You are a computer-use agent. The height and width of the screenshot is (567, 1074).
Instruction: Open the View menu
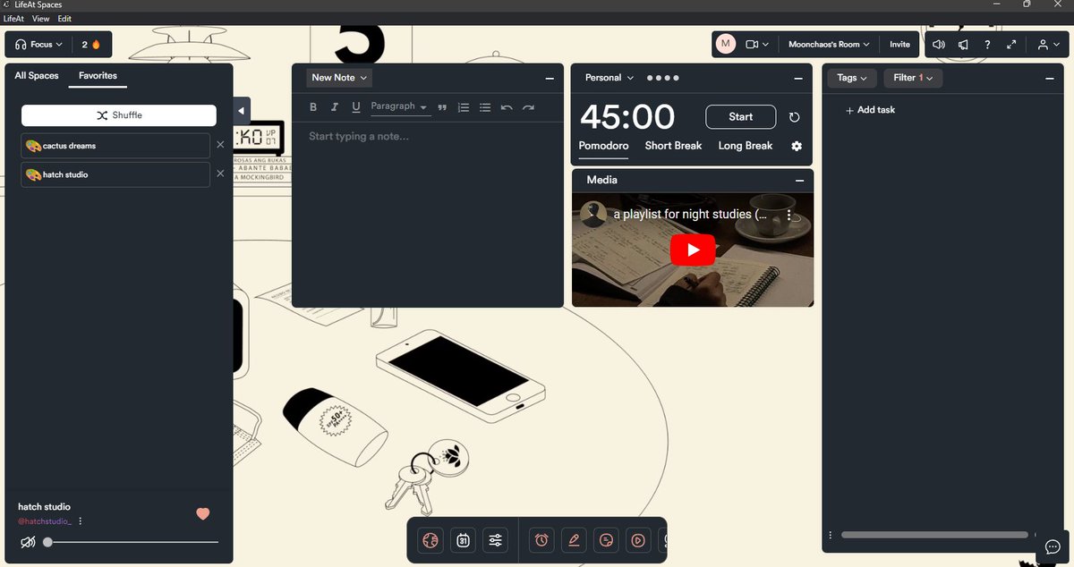[x=40, y=18]
